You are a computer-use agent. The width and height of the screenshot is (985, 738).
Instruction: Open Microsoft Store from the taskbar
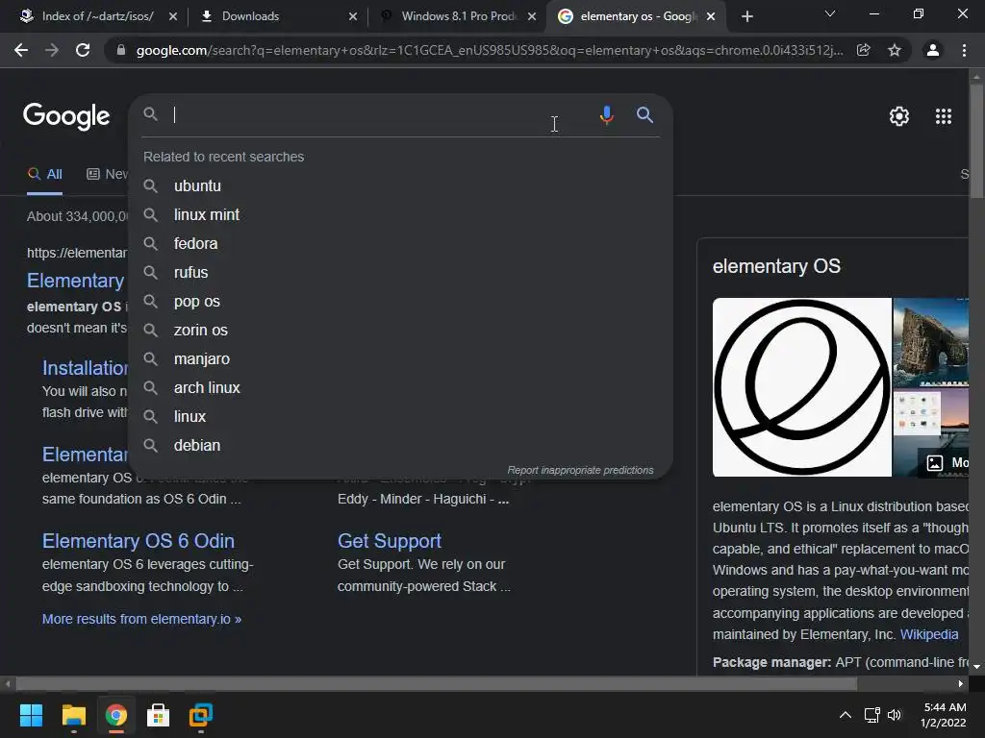tap(159, 715)
